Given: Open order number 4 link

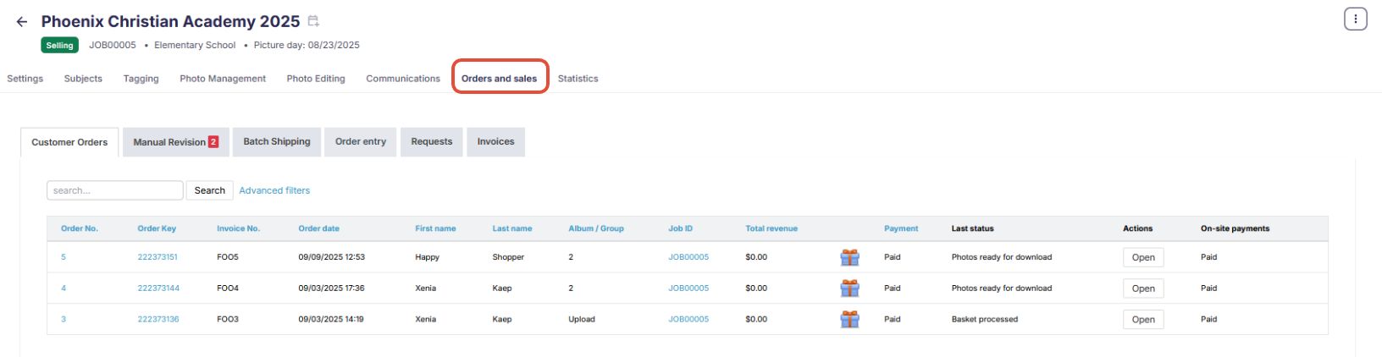Looking at the screenshot, I should [64, 288].
